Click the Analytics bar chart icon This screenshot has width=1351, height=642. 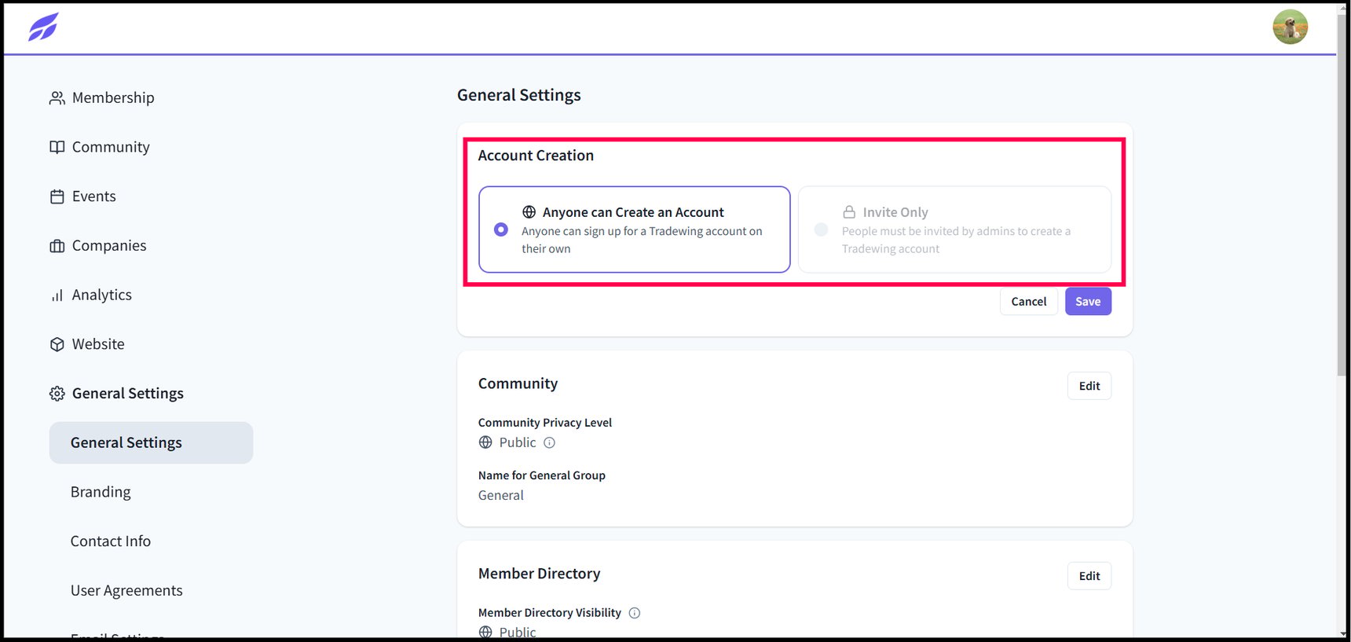pyautogui.click(x=57, y=295)
